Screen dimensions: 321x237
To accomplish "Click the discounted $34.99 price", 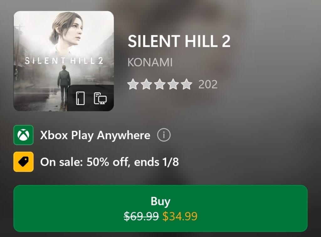I will [180, 216].
